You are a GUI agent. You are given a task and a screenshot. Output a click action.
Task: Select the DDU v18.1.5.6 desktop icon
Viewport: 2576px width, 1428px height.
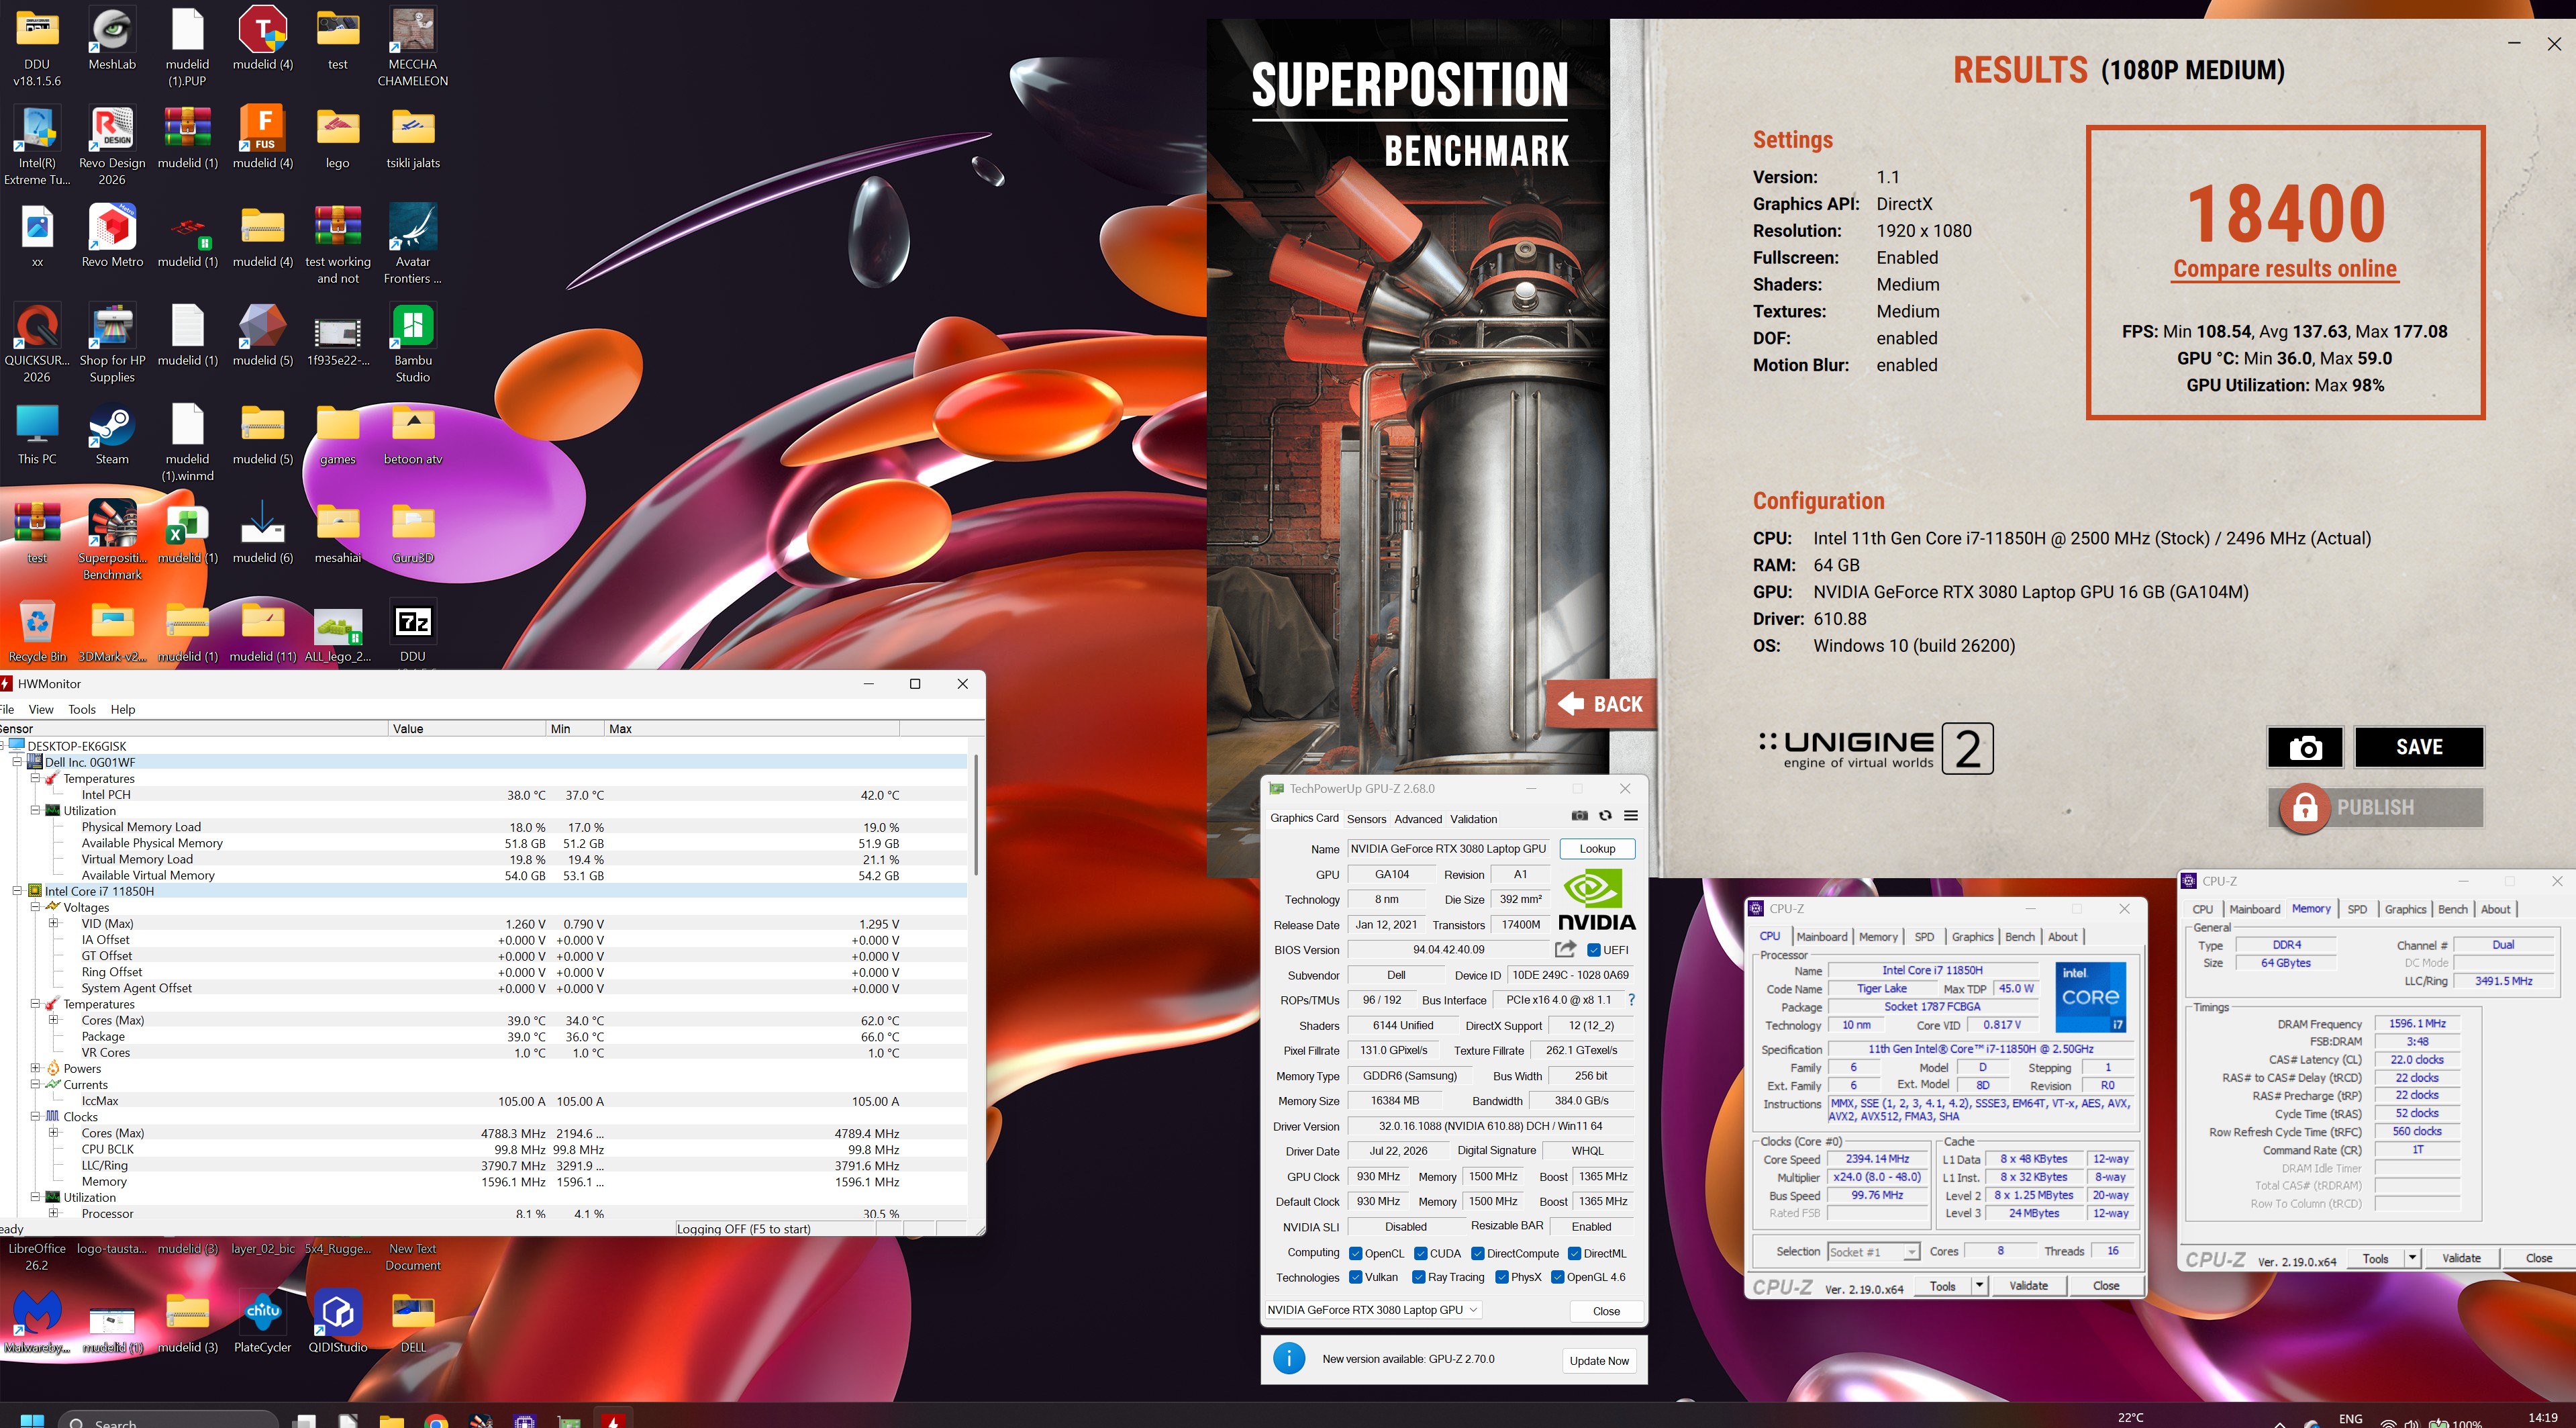click(x=37, y=48)
